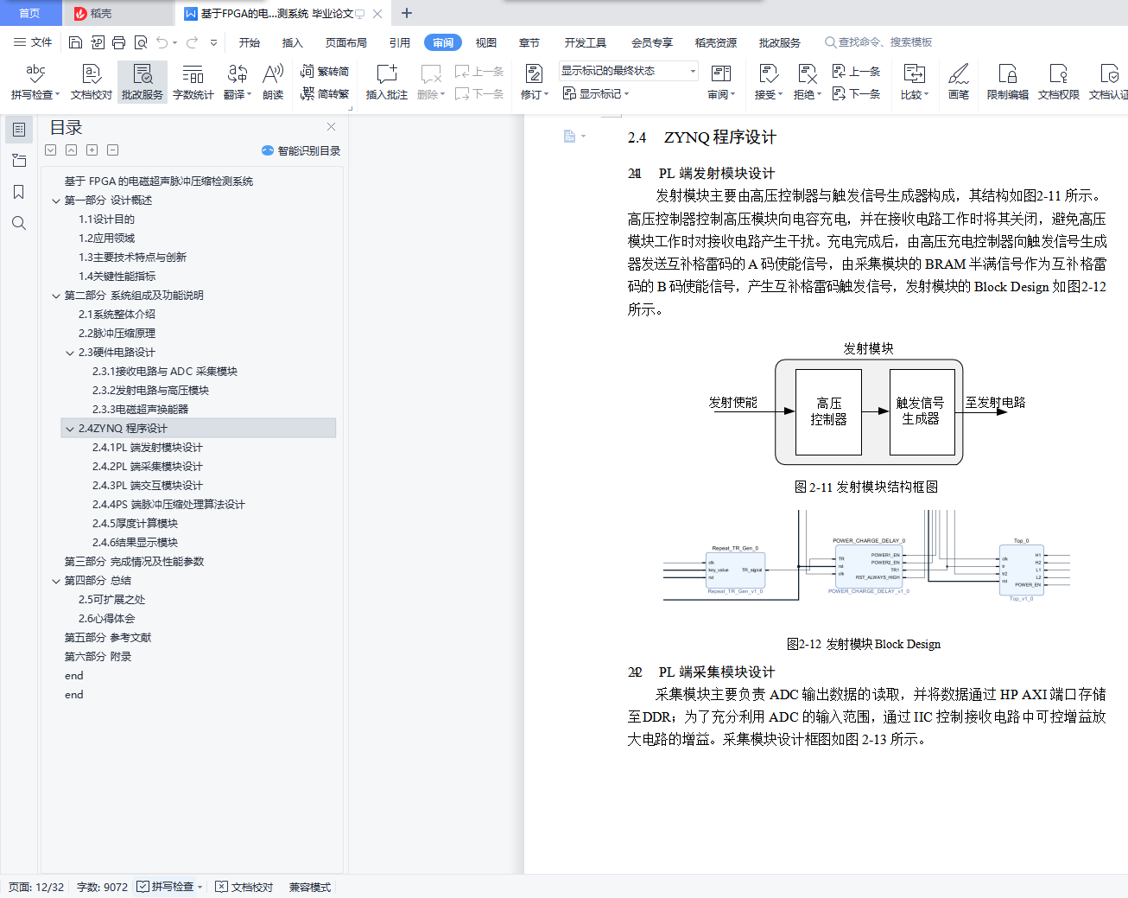Open 文档权限 document permissions
1128x898 pixels.
coord(1059,82)
